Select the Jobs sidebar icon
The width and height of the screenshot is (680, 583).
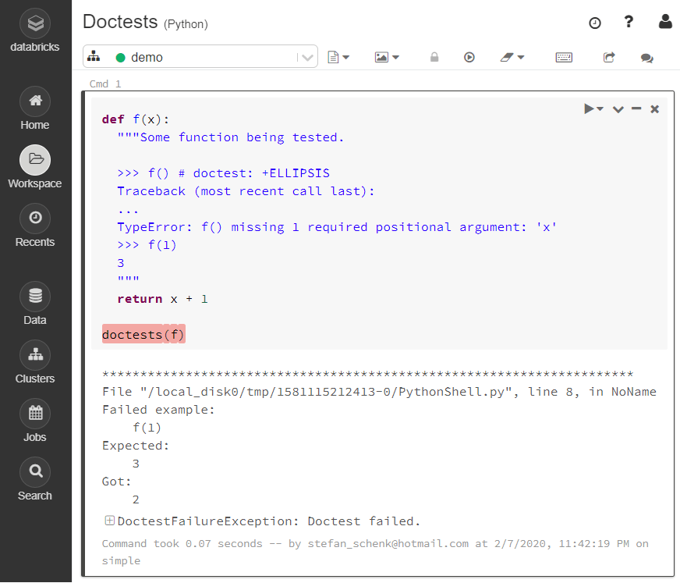click(34, 413)
